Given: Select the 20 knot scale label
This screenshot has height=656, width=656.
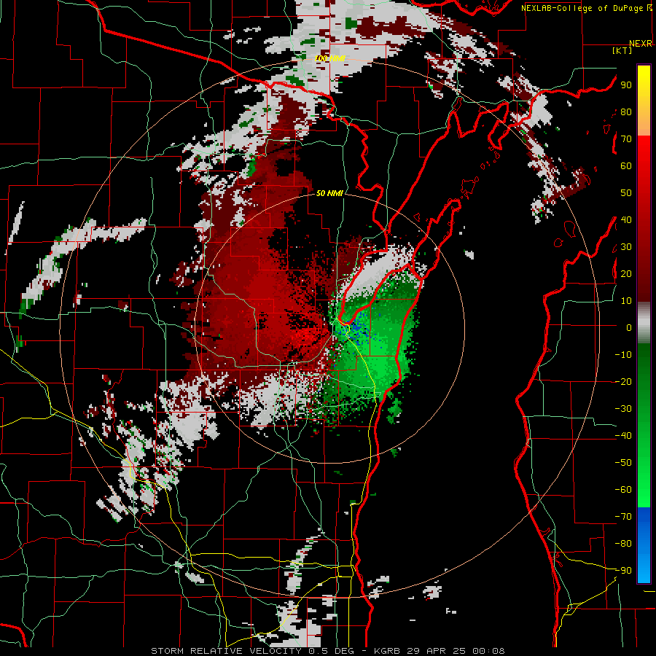Looking at the screenshot, I should tap(626, 274).
